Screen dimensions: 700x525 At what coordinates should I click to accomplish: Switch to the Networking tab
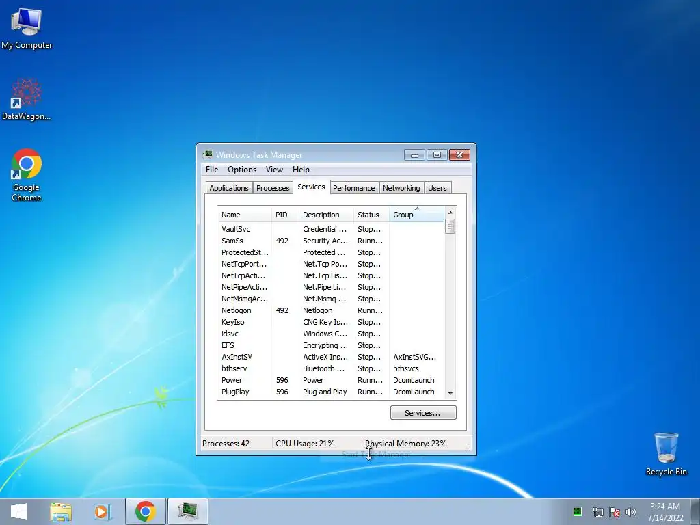(x=401, y=188)
